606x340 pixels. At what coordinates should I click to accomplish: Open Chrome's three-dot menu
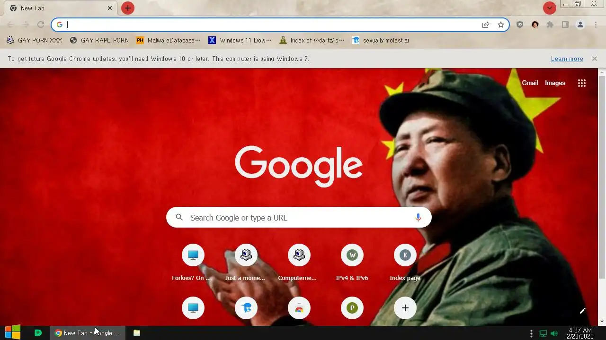596,25
